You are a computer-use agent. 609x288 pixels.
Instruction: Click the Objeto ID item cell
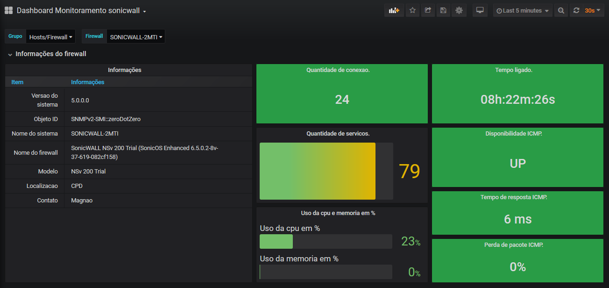[35, 119]
